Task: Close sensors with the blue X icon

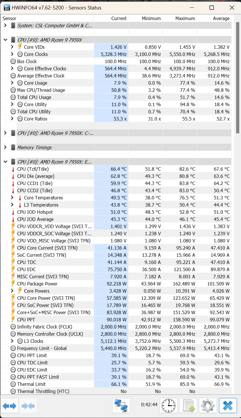Action: tap(228, 405)
